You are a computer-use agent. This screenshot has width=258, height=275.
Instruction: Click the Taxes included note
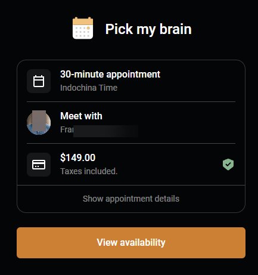[89, 171]
